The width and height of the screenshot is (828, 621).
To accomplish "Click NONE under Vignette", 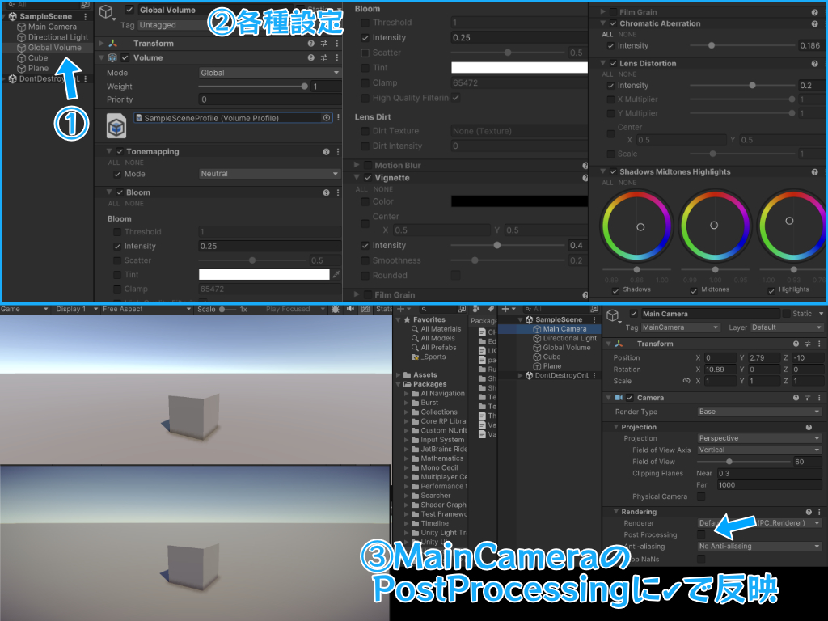I will (x=382, y=189).
